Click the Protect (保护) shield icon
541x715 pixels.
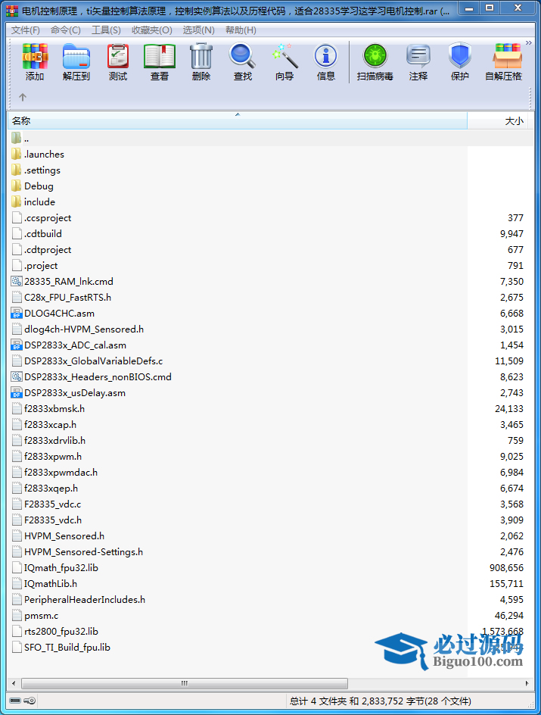click(x=459, y=62)
